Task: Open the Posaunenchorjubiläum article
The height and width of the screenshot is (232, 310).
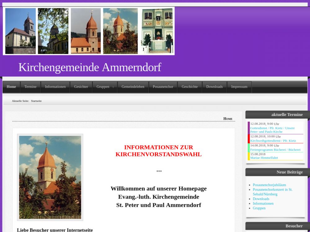Action: pyautogui.click(x=269, y=185)
